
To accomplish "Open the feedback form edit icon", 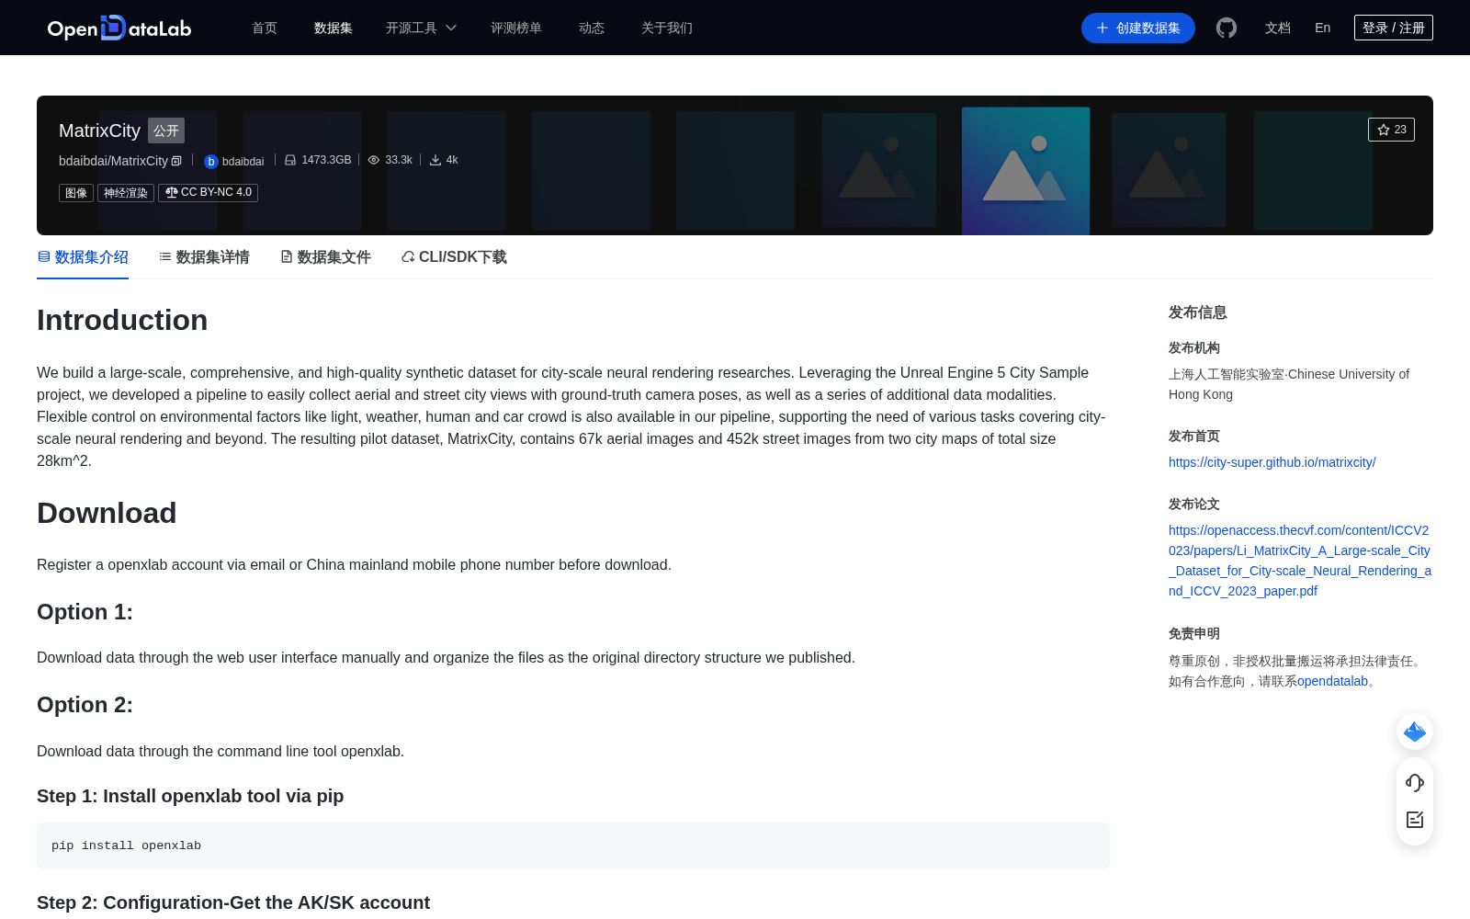I will (x=1415, y=820).
